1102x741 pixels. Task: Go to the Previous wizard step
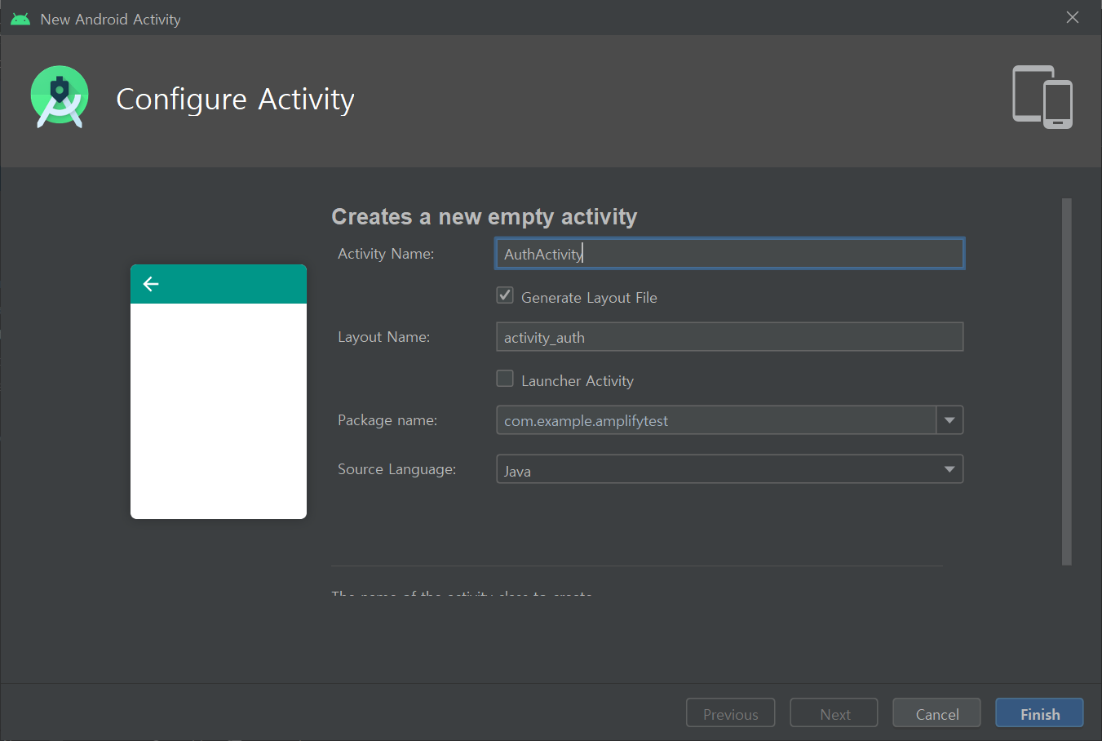click(730, 713)
